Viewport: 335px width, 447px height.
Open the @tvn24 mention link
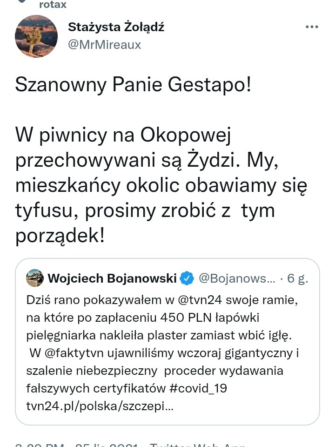pos(197,300)
